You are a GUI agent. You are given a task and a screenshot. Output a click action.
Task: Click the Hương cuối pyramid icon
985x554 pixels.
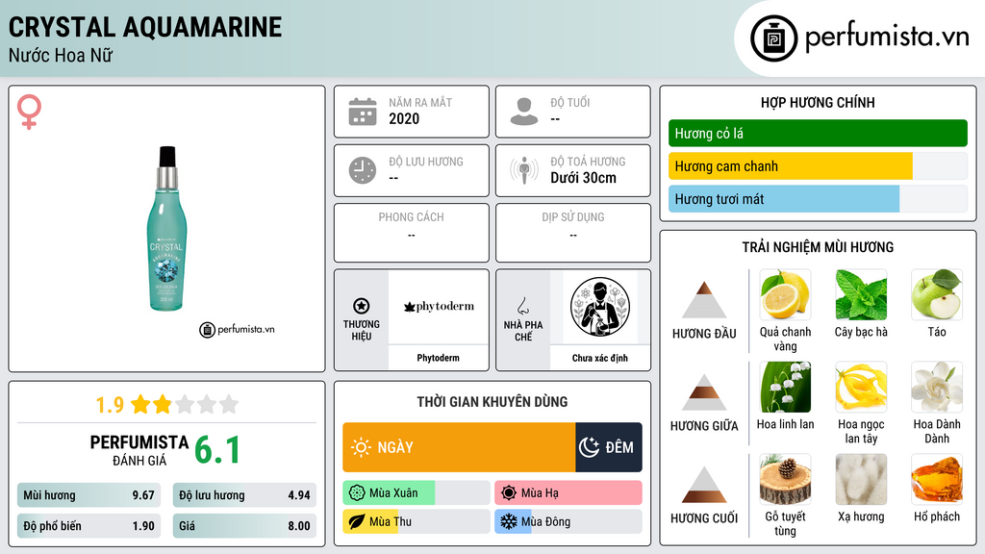[704, 485]
